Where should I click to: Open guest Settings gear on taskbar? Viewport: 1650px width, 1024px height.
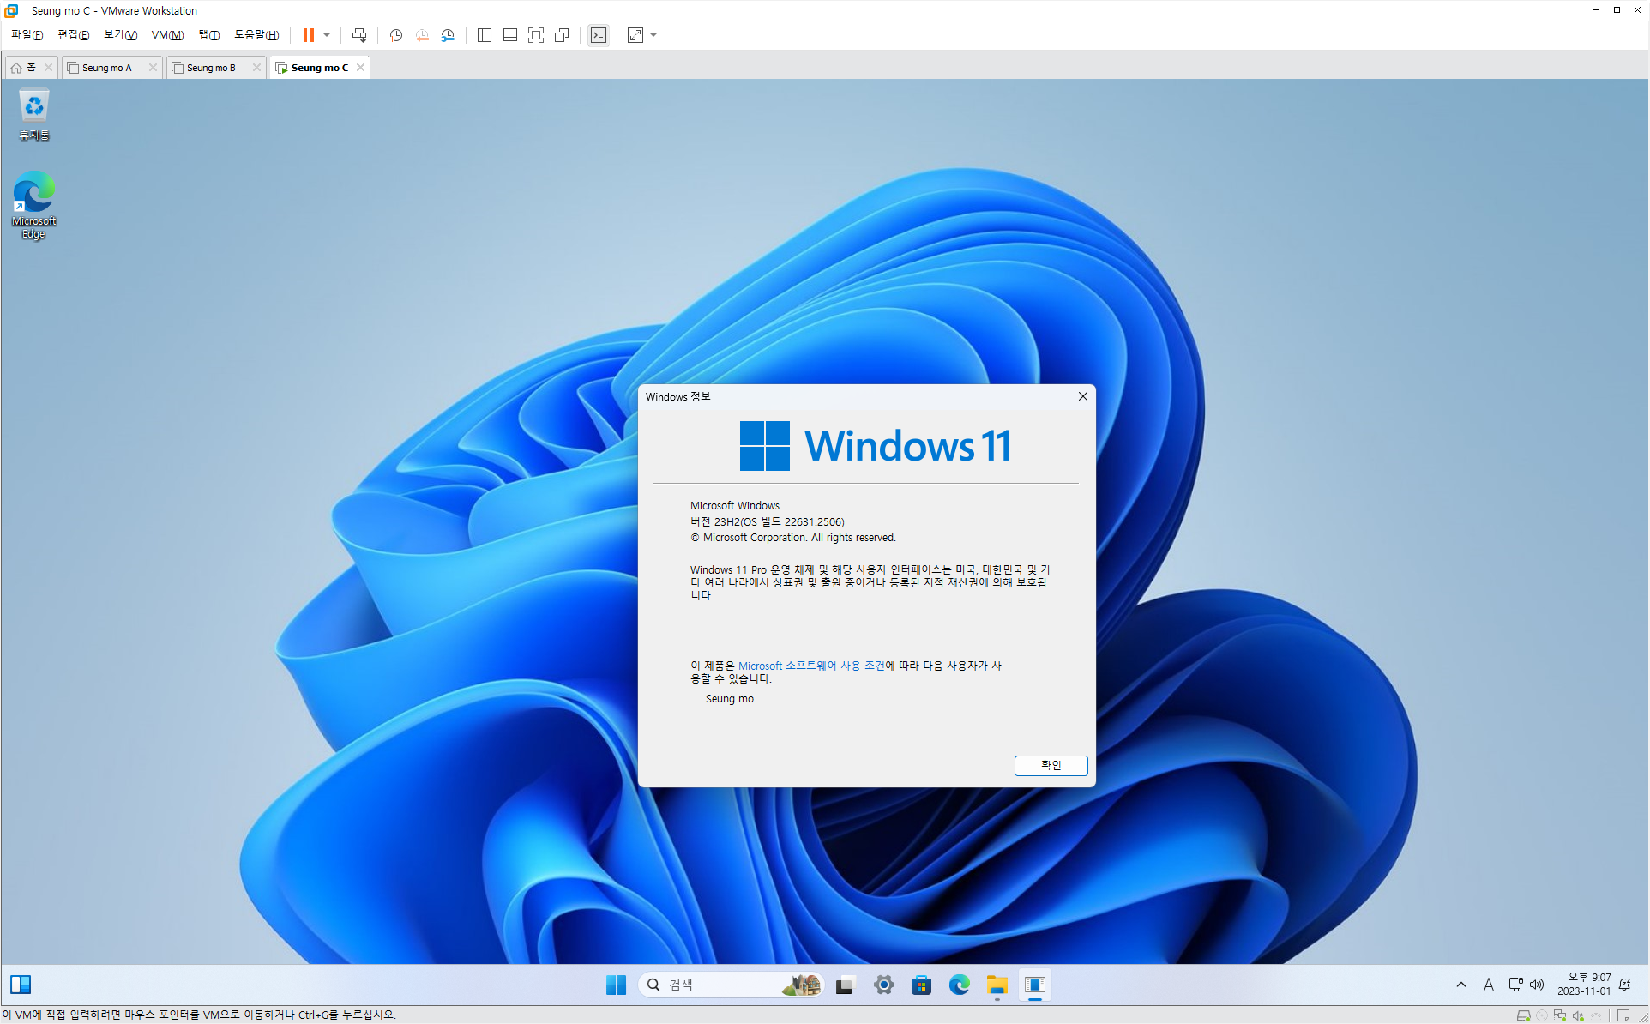(x=884, y=985)
